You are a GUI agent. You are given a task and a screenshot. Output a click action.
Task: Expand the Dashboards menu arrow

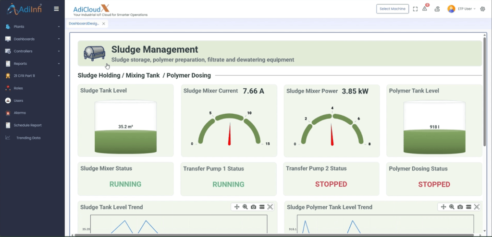[59, 39]
